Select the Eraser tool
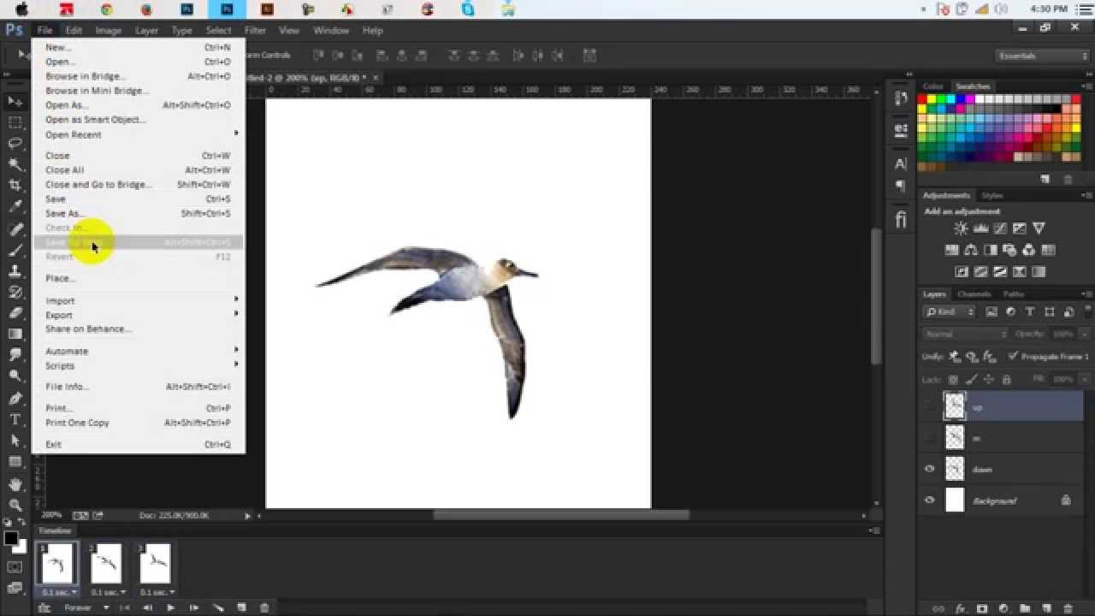 [x=15, y=313]
